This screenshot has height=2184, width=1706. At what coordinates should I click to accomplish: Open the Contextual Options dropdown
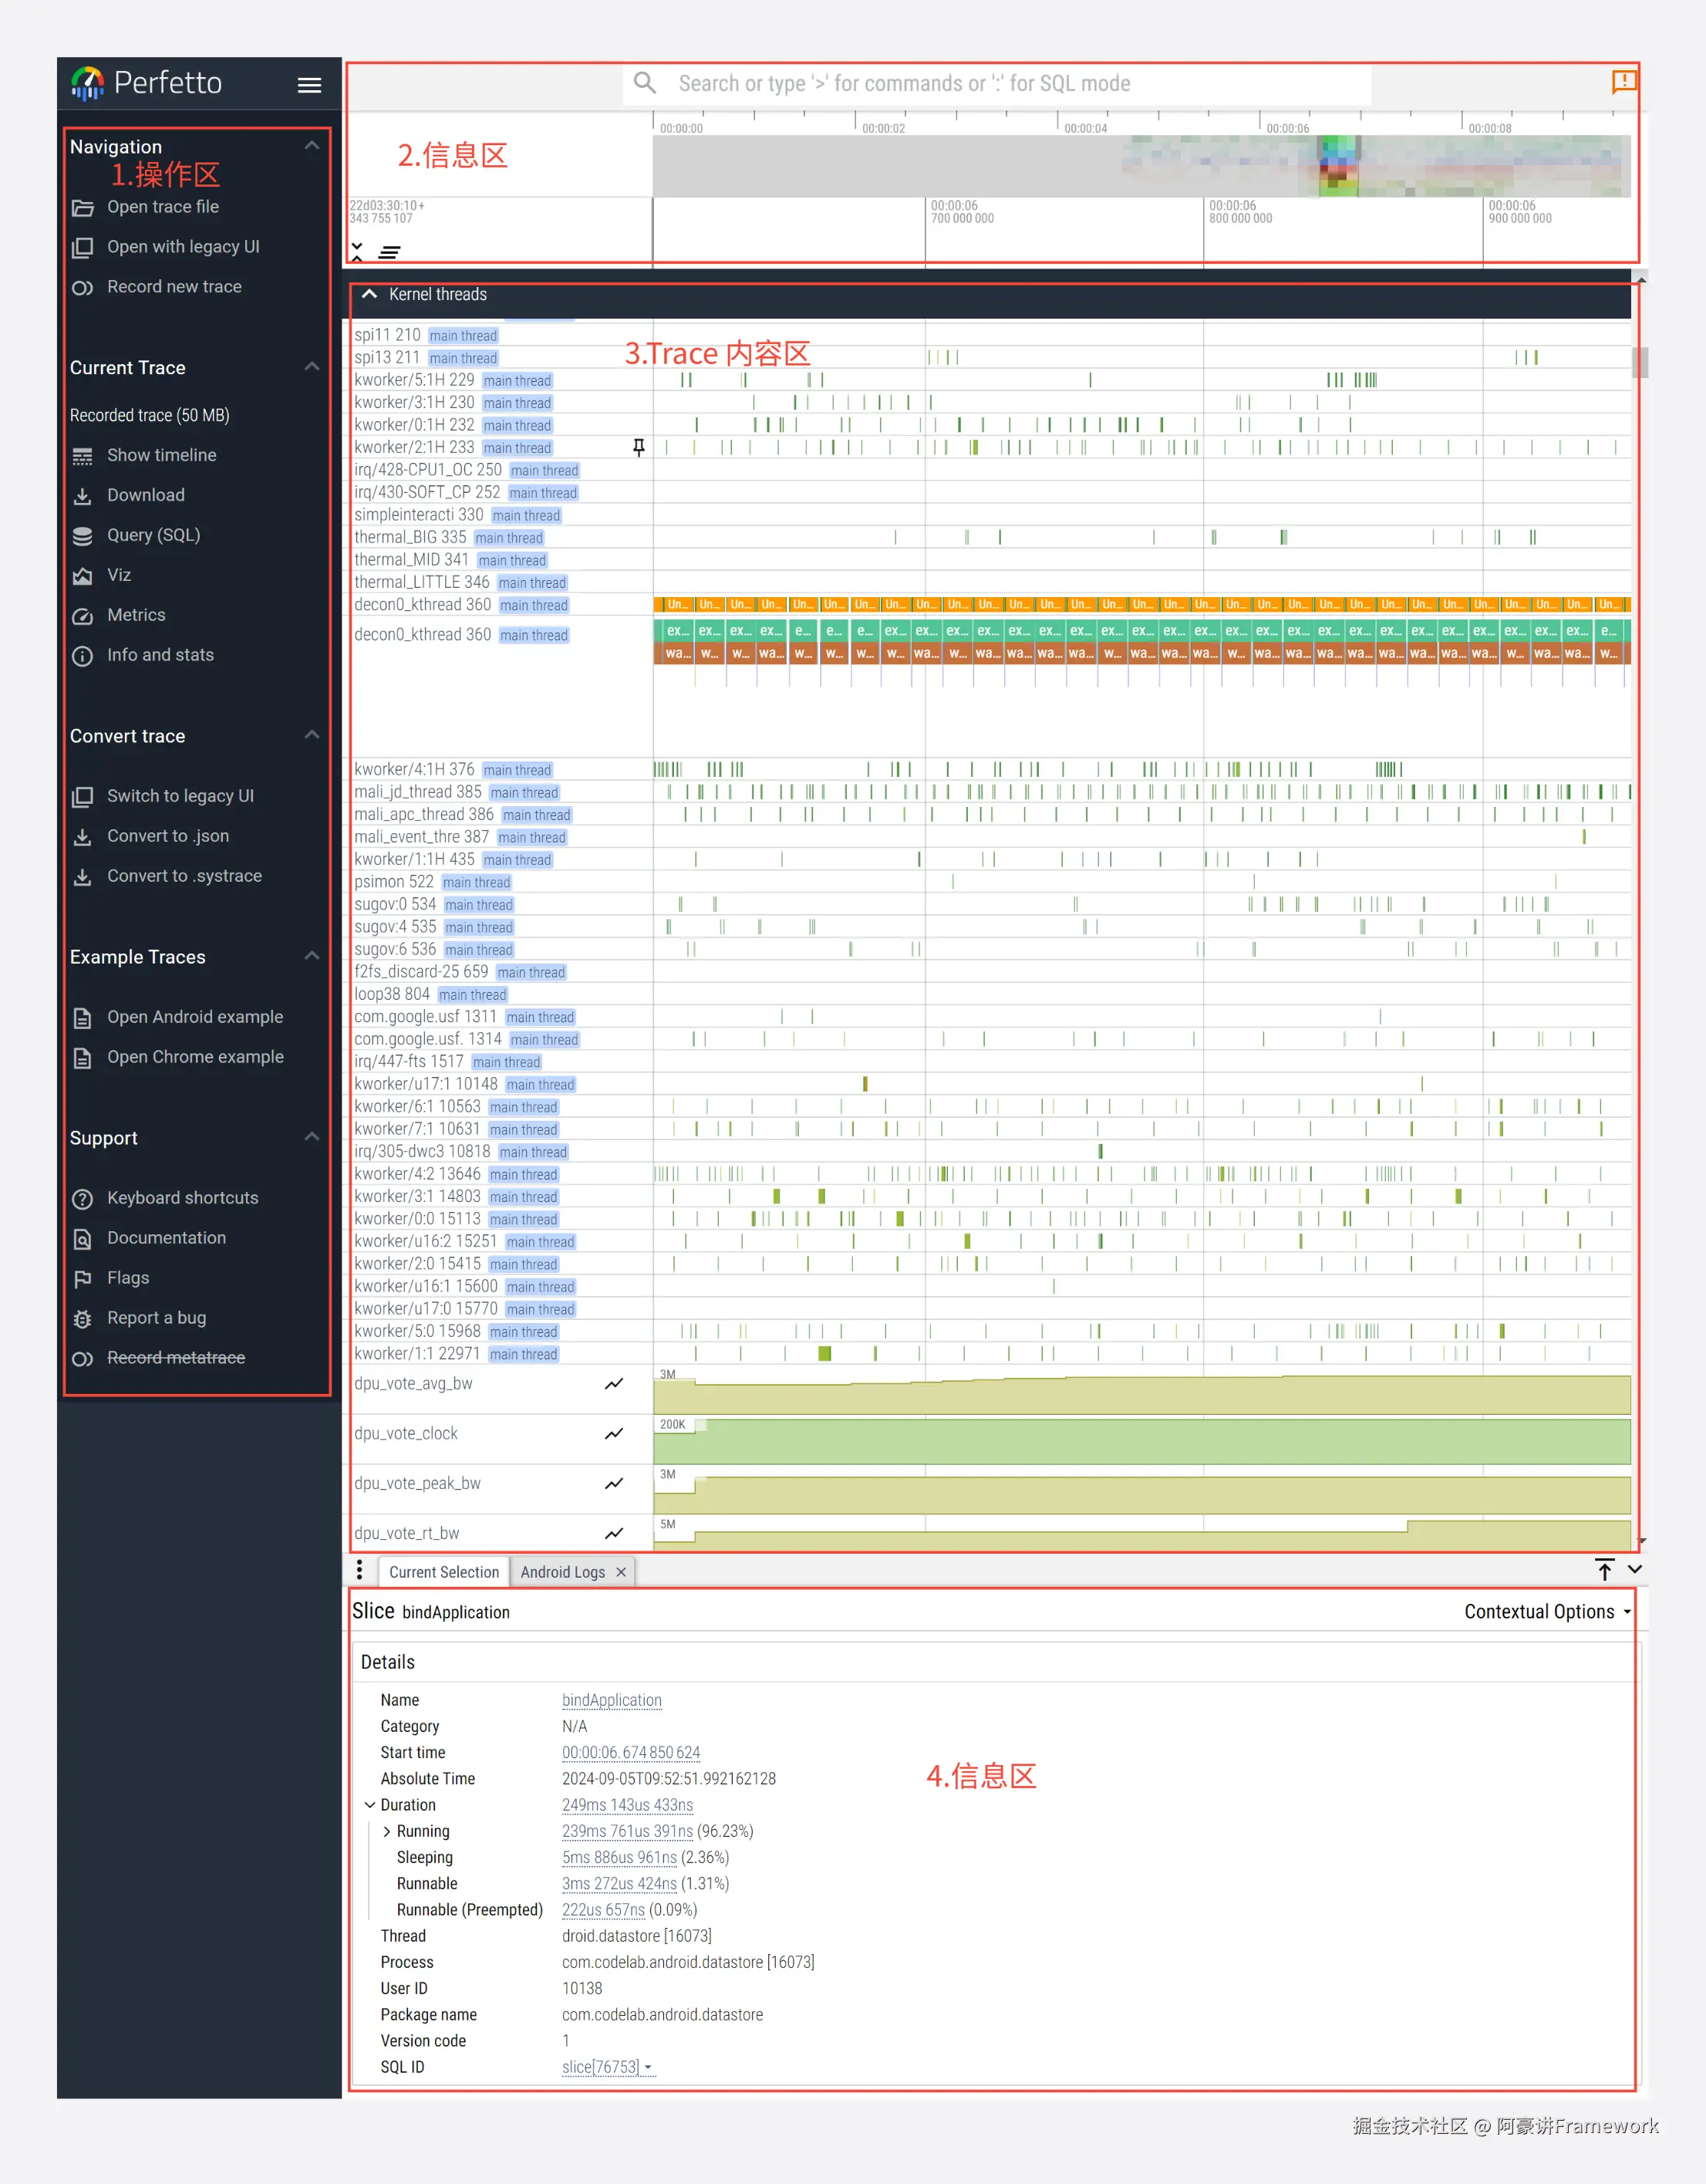[x=1546, y=1612]
